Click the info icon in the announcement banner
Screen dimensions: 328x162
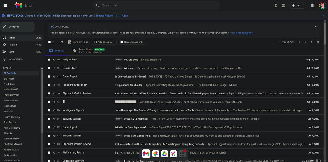(3, 16)
